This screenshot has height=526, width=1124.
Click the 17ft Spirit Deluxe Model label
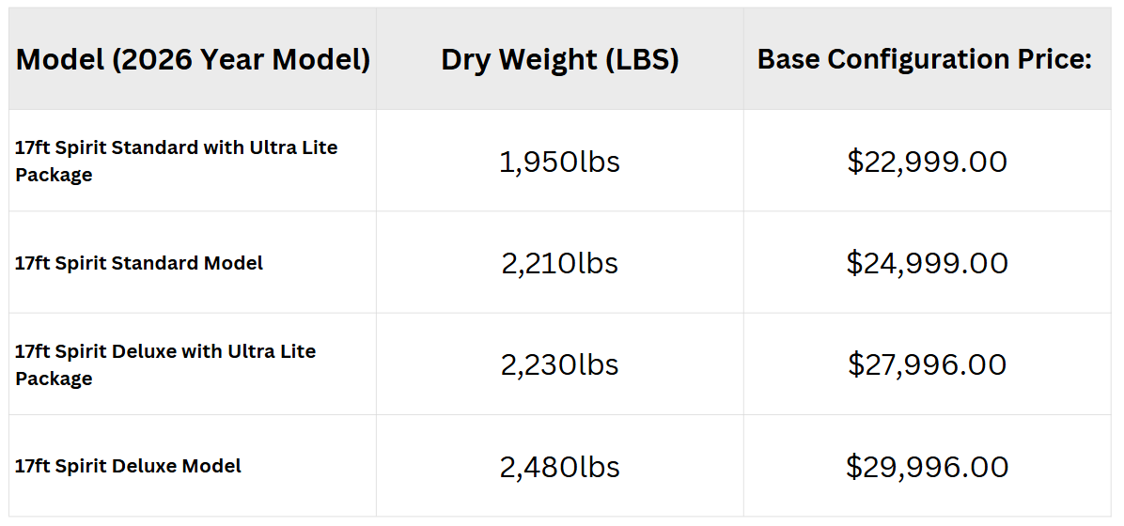pos(129,466)
